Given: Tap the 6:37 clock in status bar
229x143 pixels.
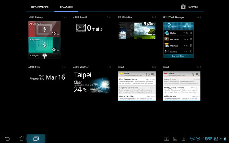Looking at the screenshot, I should coord(197,138).
